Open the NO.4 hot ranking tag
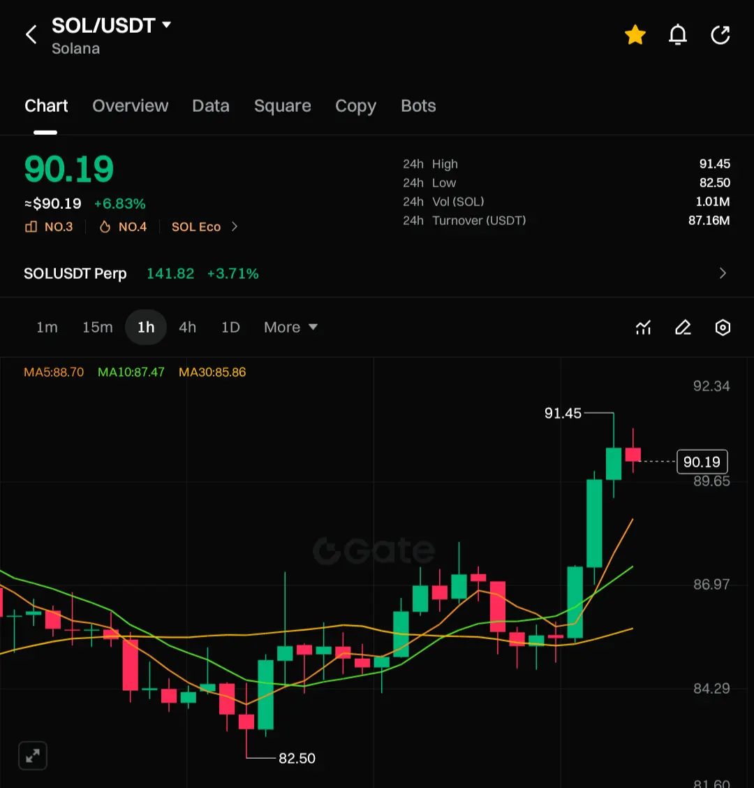 click(123, 226)
